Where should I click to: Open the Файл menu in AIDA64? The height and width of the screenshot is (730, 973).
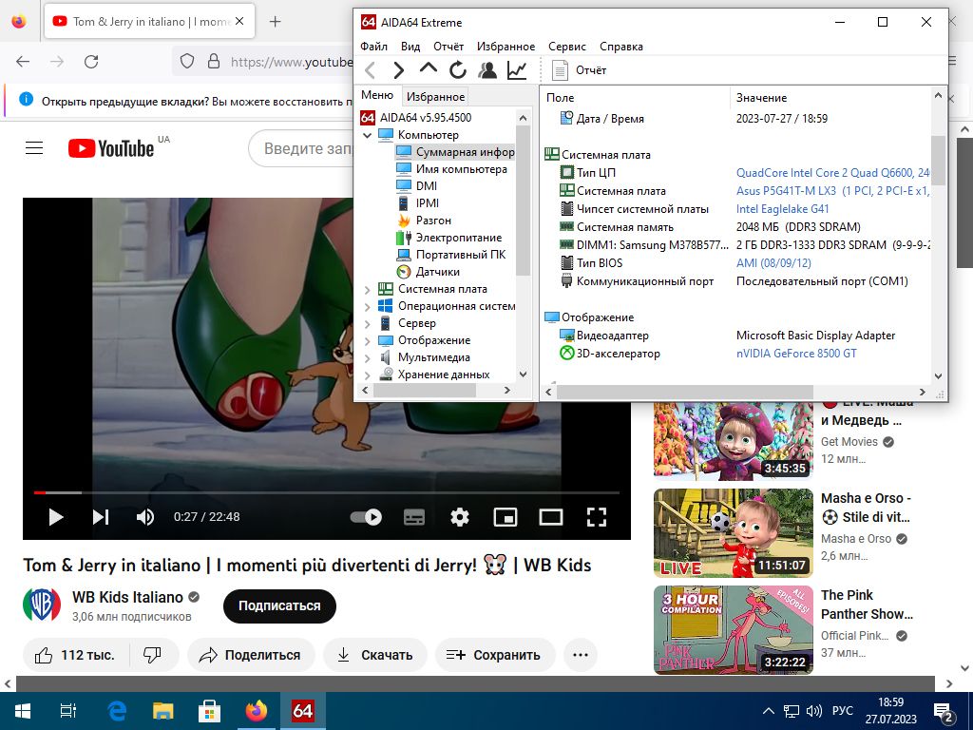[x=373, y=47]
